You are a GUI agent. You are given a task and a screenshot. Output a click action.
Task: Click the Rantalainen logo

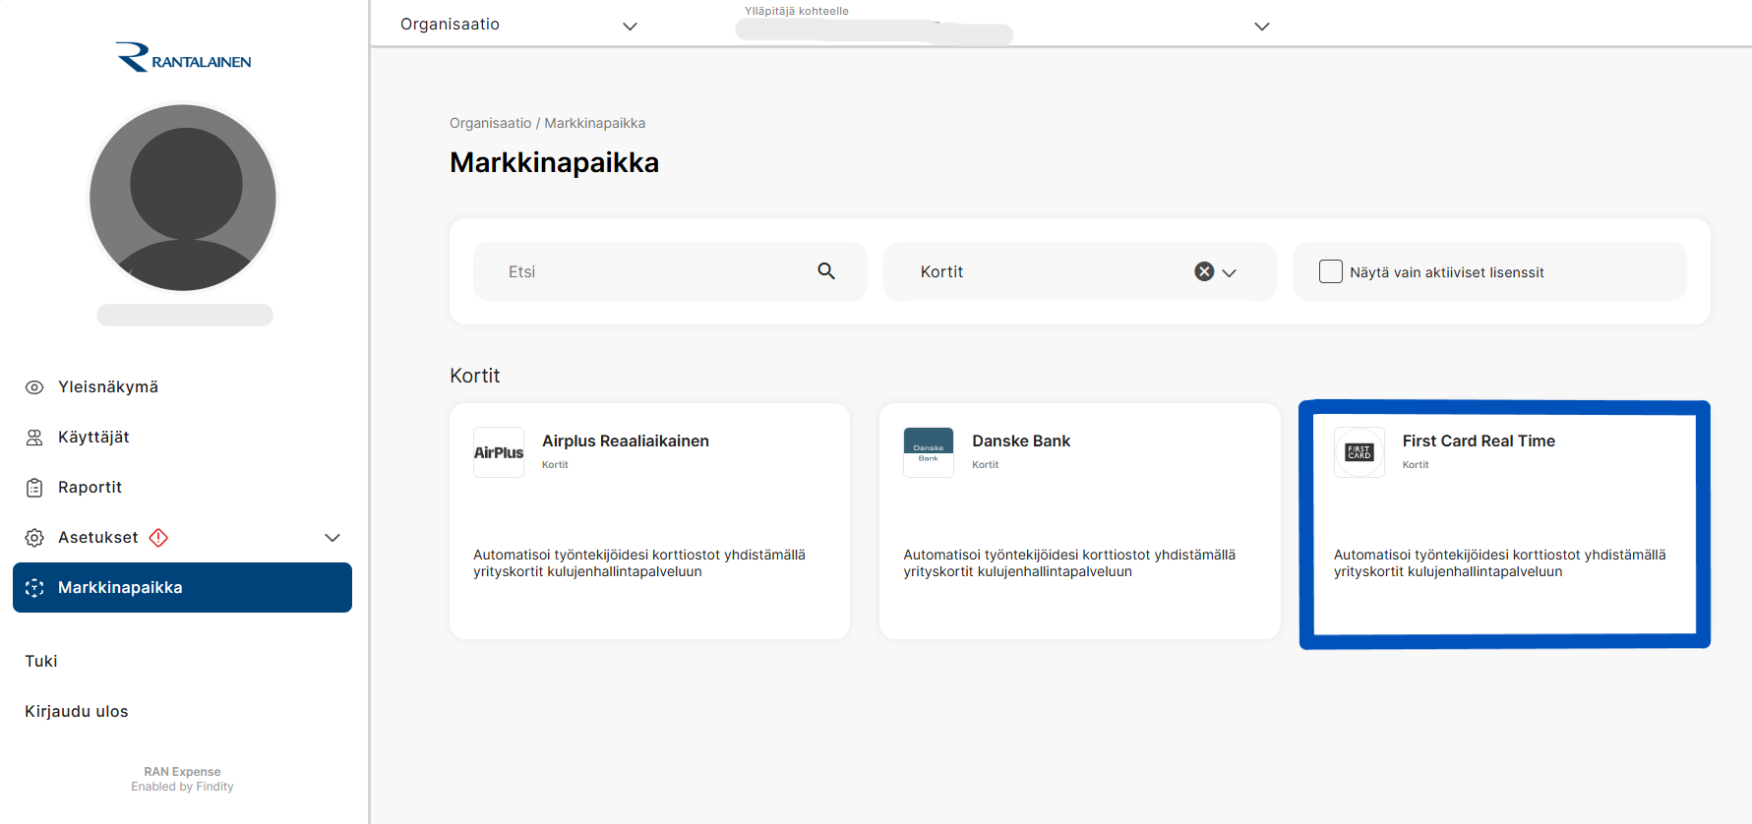point(183,58)
